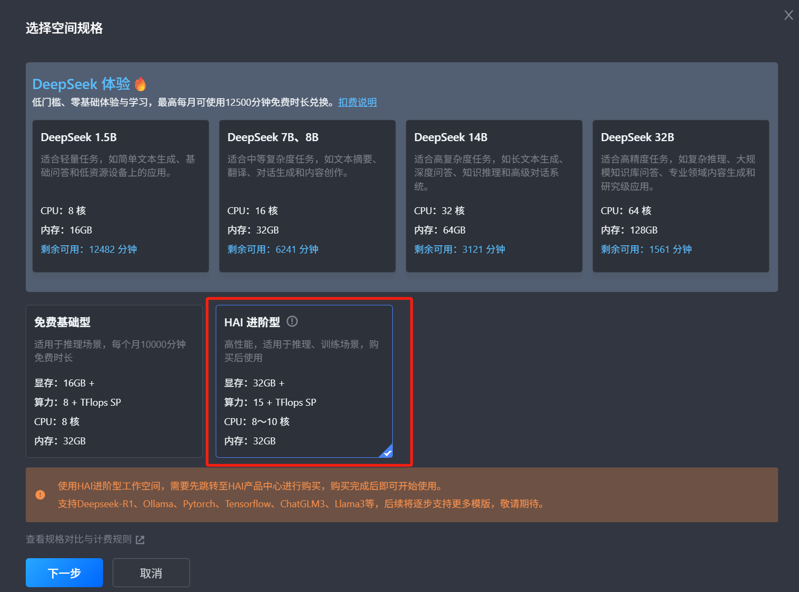Click 内存：64GB in DeepSeek 14B card

(x=440, y=230)
